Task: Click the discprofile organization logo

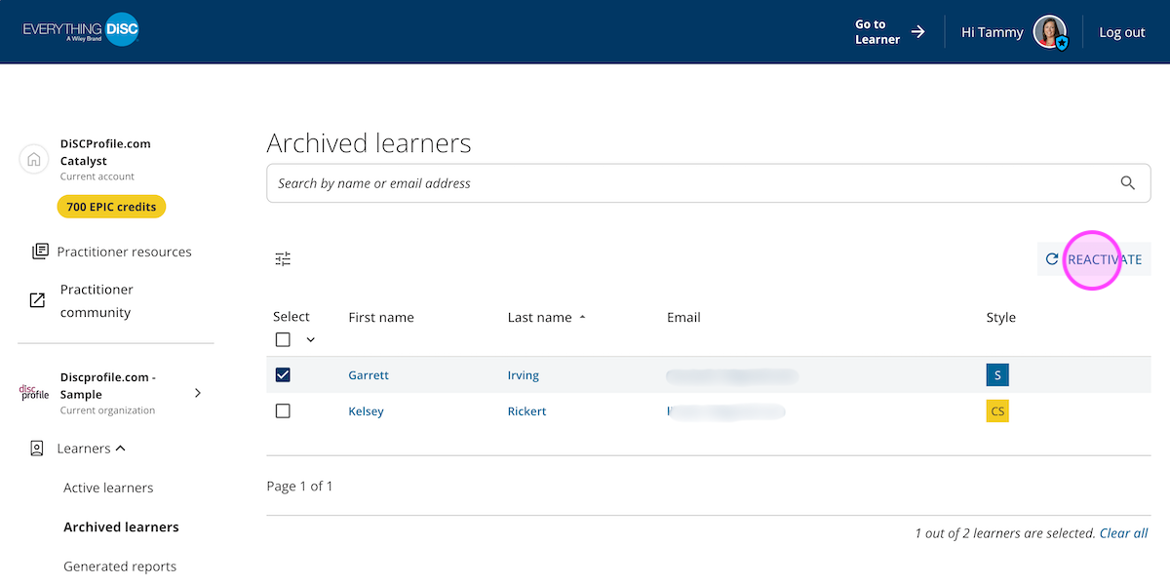Action: (x=34, y=393)
